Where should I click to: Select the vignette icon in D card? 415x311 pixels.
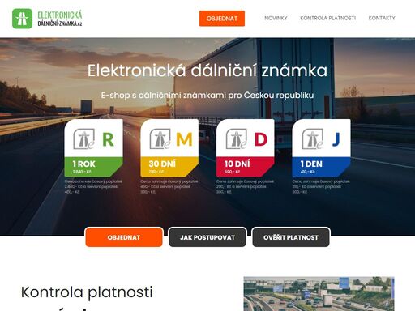[x=237, y=139]
